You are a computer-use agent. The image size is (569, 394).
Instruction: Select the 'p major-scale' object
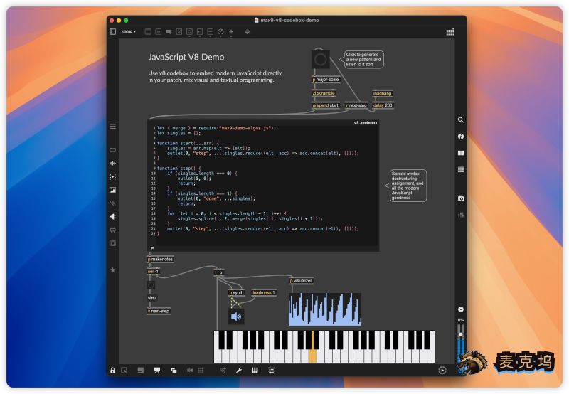[326, 80]
